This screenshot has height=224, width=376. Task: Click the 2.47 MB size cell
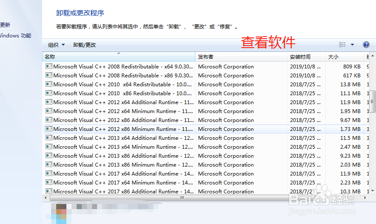[350, 147]
